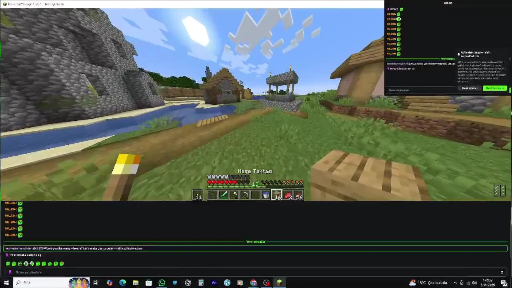Click the Windows Start button

click(x=6, y=283)
